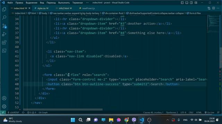Open the git branch a3e9f2fd* picker
Viewport: 222px width, 124px height.
(14, 113)
